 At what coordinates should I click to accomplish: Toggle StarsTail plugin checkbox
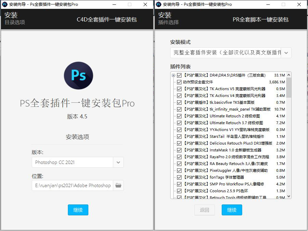(179, 136)
